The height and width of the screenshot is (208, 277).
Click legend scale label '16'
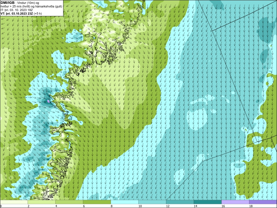223,206
